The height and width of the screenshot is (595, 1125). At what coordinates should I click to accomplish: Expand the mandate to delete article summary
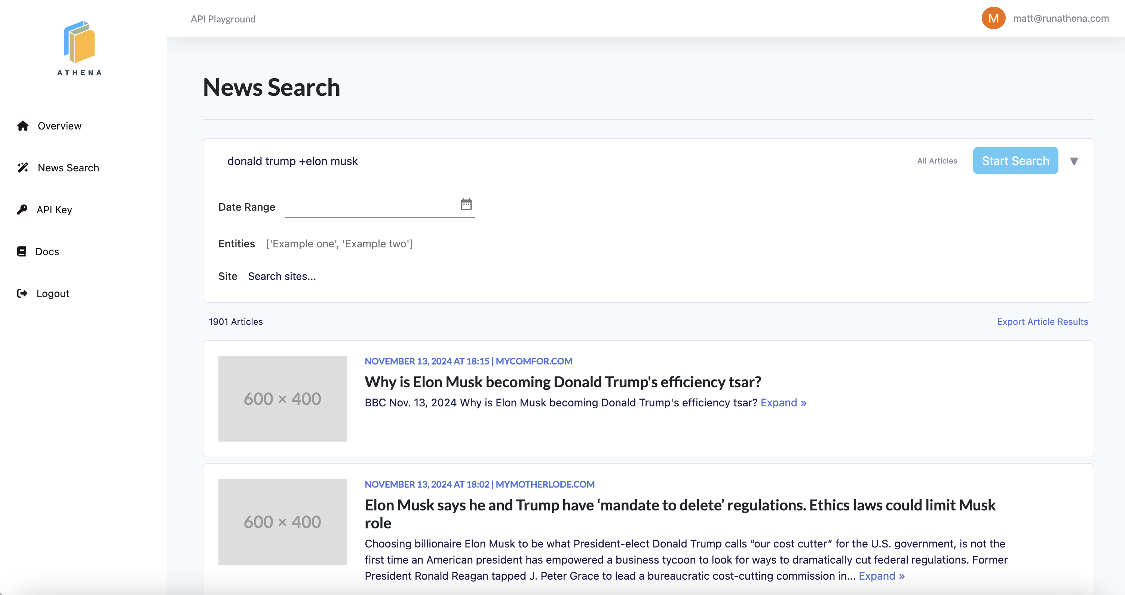point(881,576)
